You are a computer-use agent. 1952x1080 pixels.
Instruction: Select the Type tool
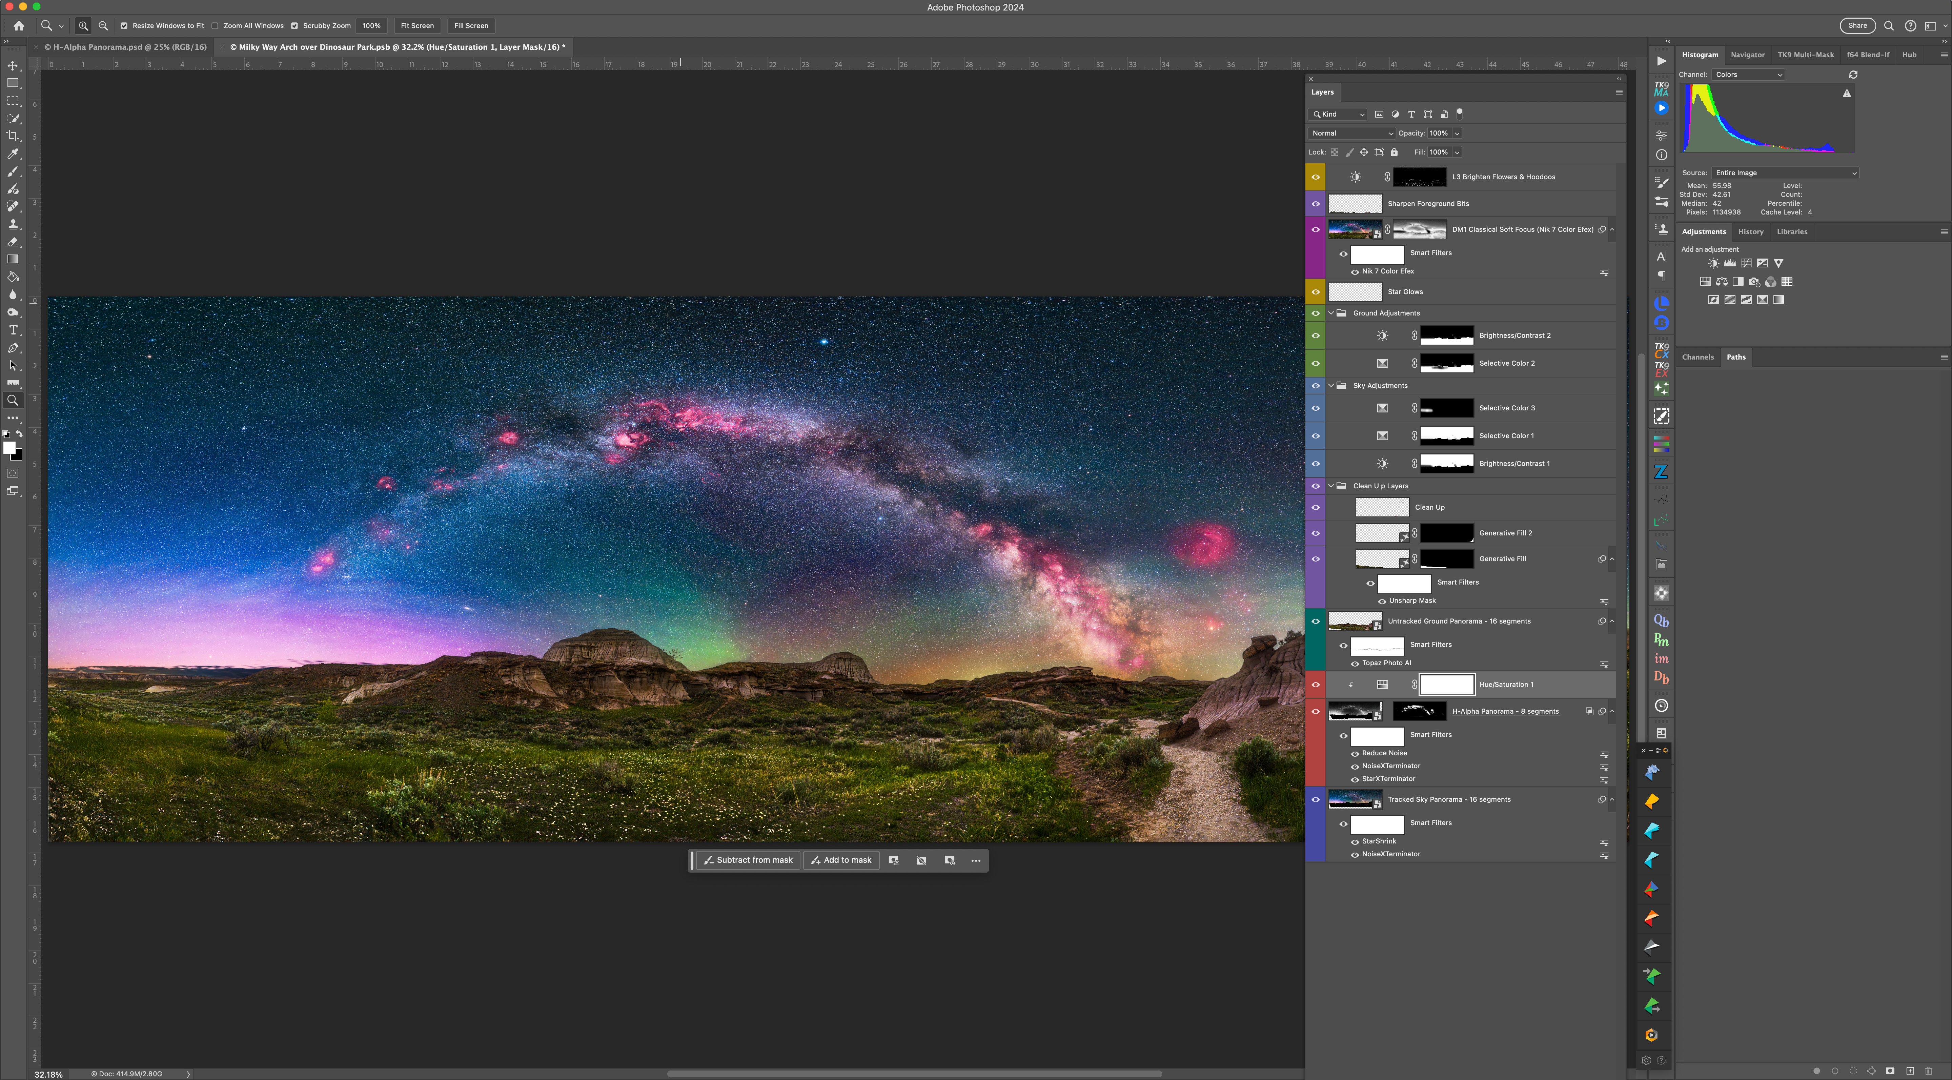coord(13,330)
